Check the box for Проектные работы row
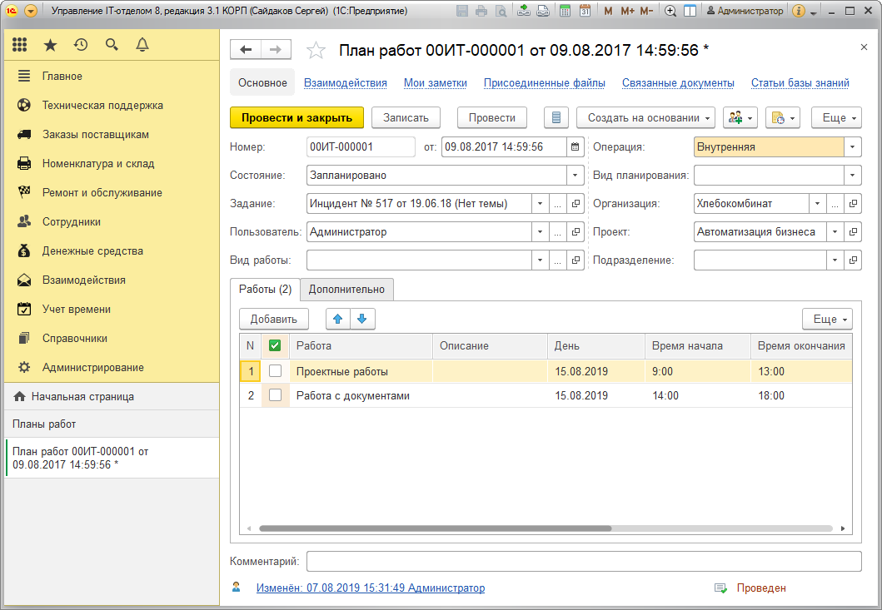The height and width of the screenshot is (610, 882). tap(275, 371)
